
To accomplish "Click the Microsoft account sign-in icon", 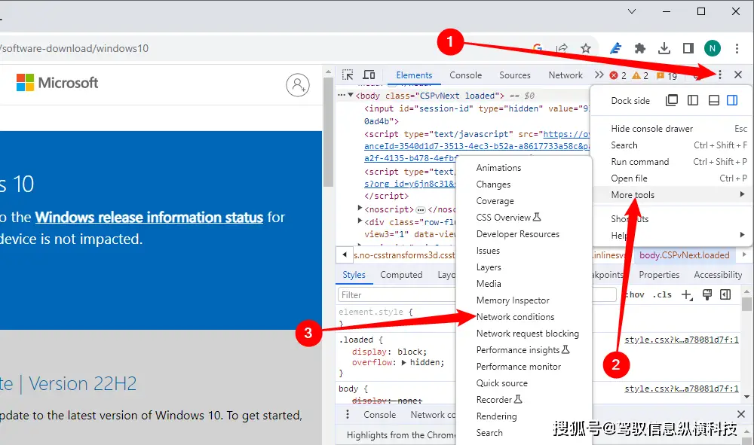I will tap(298, 85).
